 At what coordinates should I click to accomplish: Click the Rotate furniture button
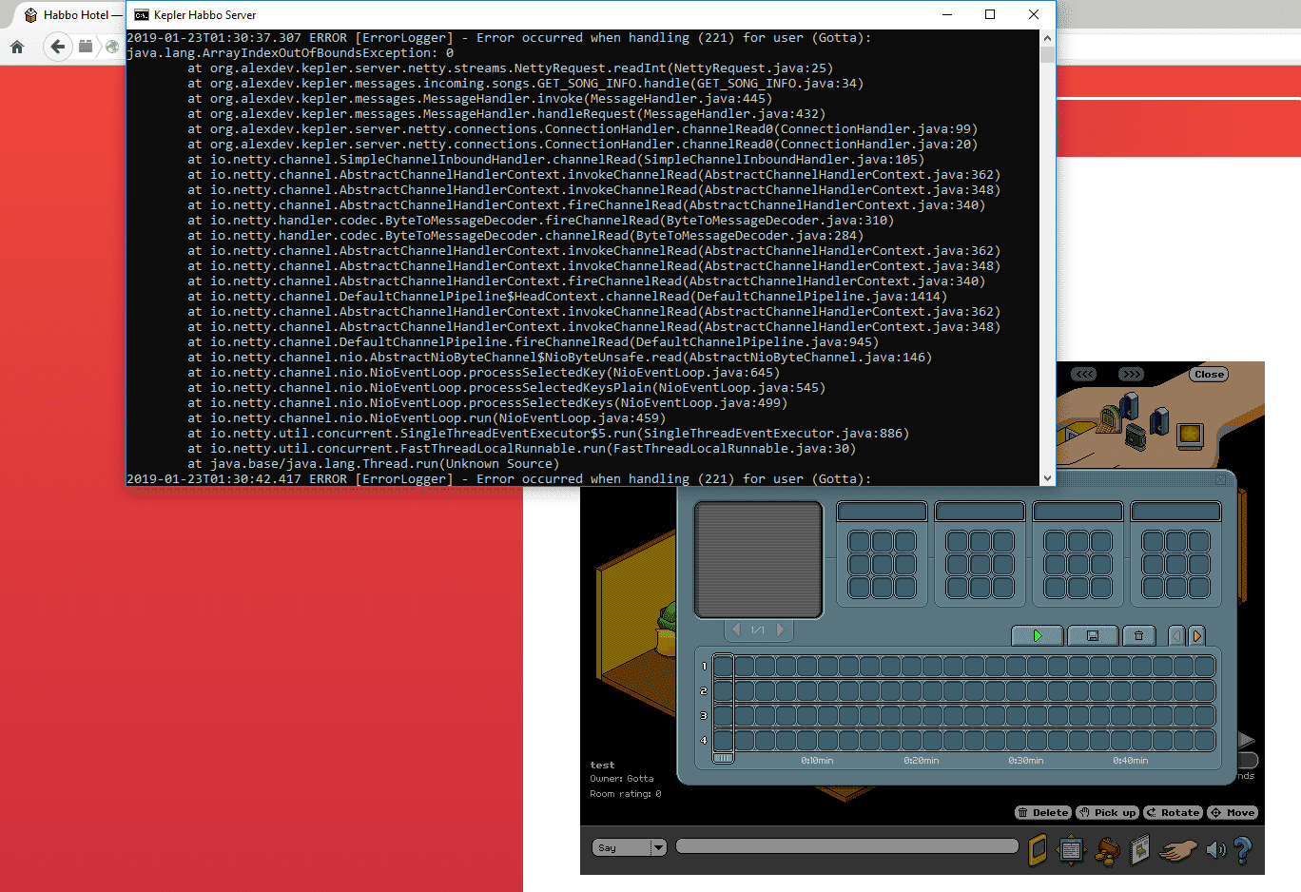(x=1173, y=812)
